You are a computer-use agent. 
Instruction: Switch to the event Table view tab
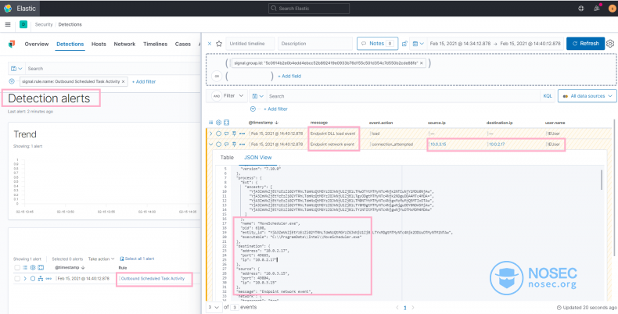227,158
